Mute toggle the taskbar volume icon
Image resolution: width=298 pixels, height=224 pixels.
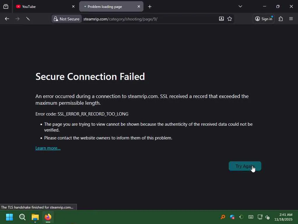(267, 217)
